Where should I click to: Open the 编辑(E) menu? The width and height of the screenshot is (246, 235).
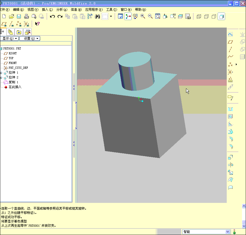tap(18, 10)
